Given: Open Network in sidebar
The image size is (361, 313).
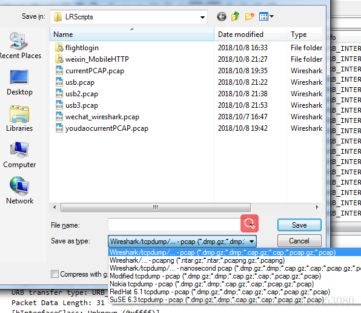Looking at the screenshot, I should point(19,191).
